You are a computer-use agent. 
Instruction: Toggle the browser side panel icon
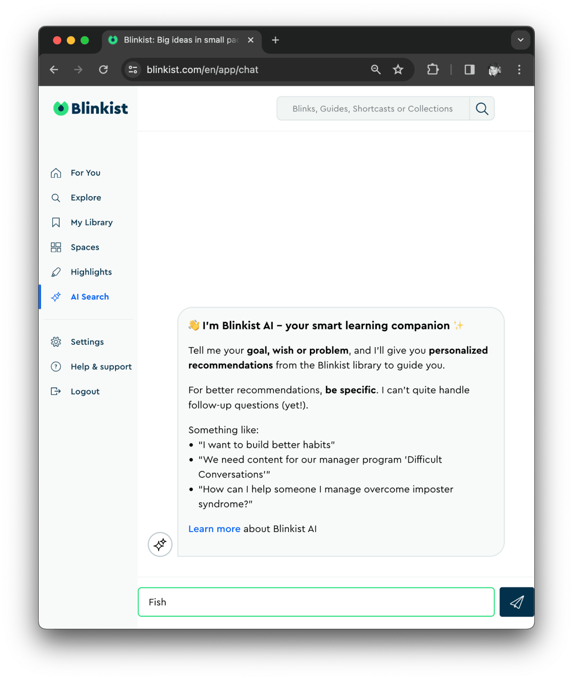469,70
